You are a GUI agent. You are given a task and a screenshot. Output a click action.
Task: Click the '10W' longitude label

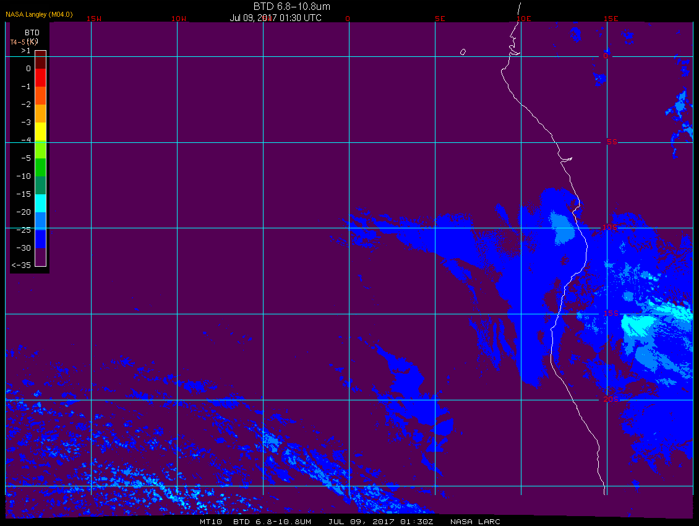tap(179, 19)
